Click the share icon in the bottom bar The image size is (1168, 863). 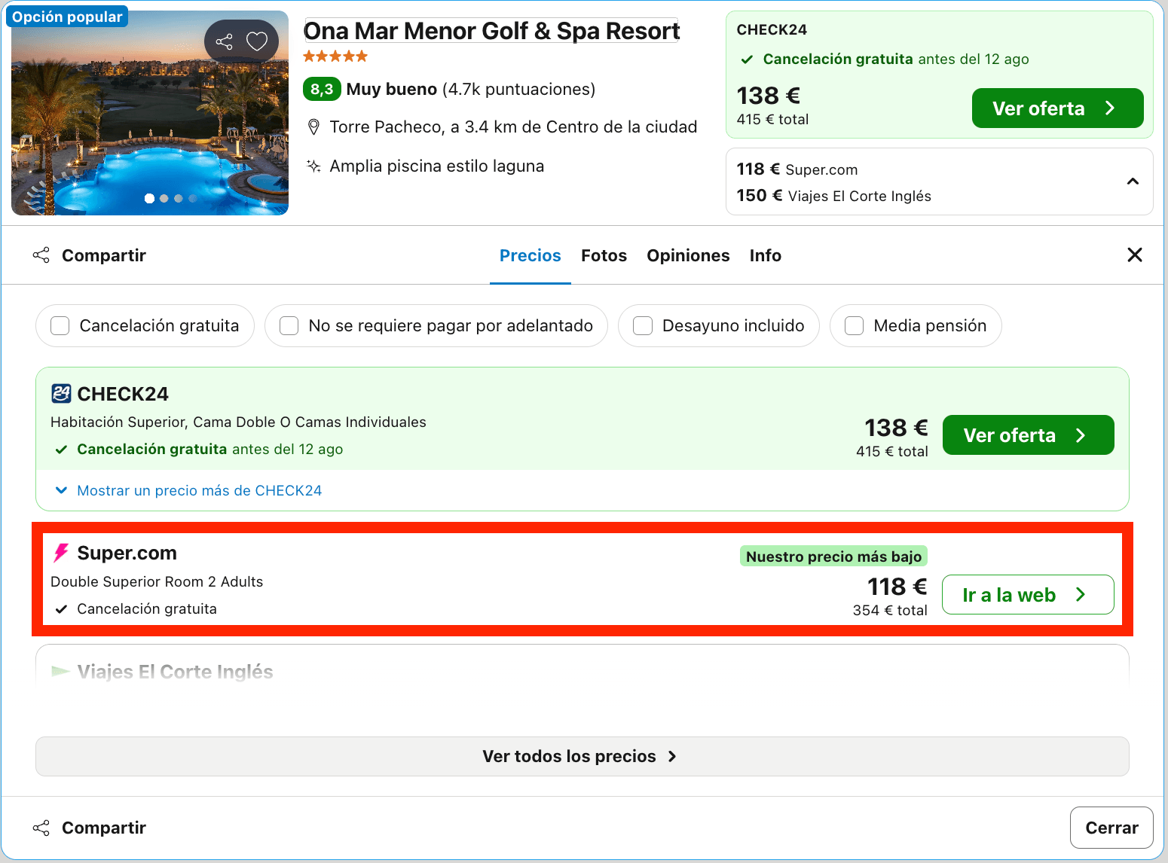(x=41, y=828)
